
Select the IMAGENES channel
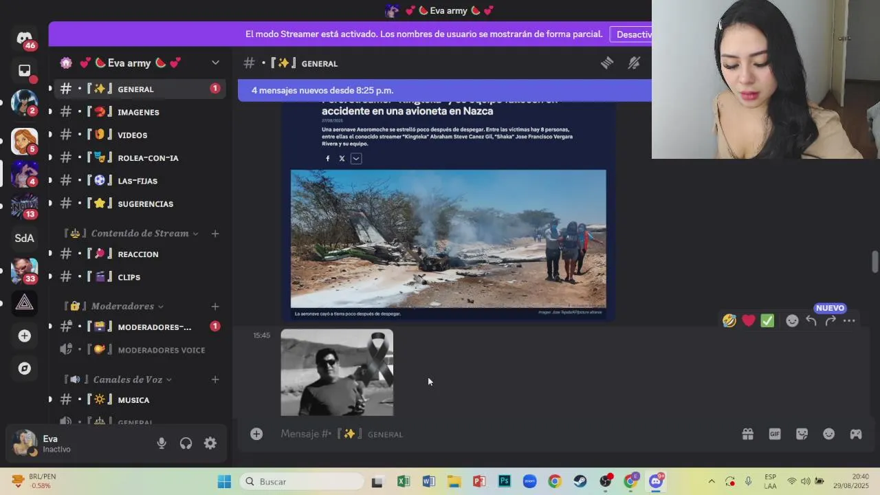click(140, 112)
